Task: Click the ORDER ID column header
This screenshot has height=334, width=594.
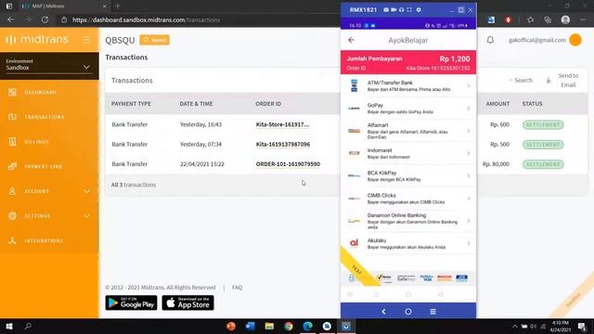Action: coord(268,104)
